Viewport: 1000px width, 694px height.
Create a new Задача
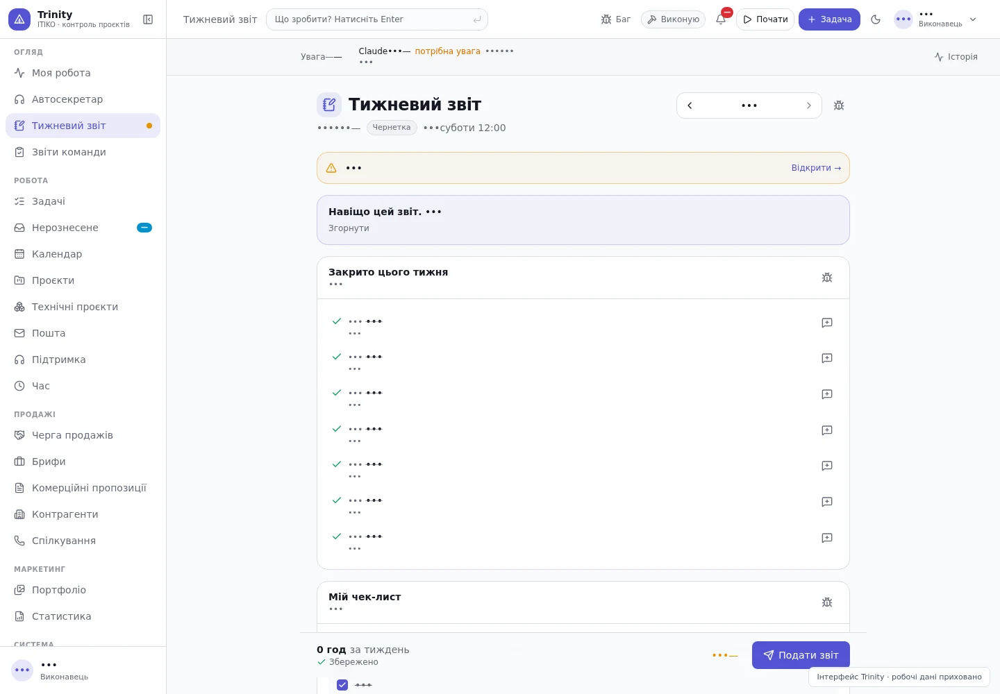coord(829,19)
